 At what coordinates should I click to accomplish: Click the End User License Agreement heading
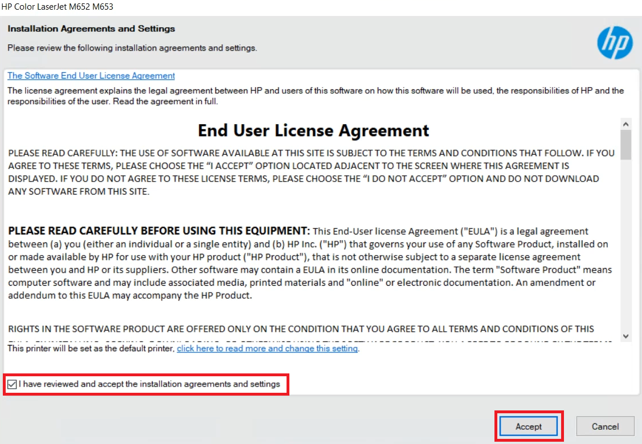point(313,130)
